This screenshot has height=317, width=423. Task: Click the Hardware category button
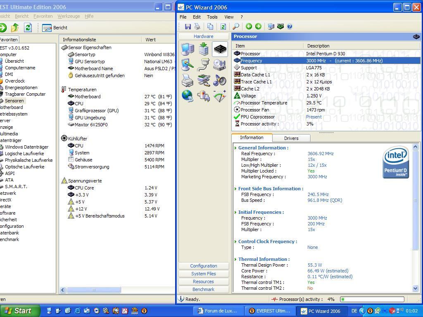coord(204,36)
